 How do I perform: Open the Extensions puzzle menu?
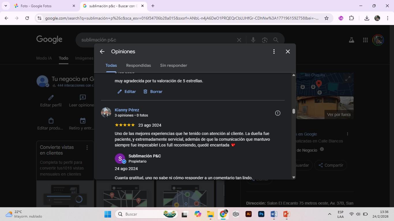[351, 18]
